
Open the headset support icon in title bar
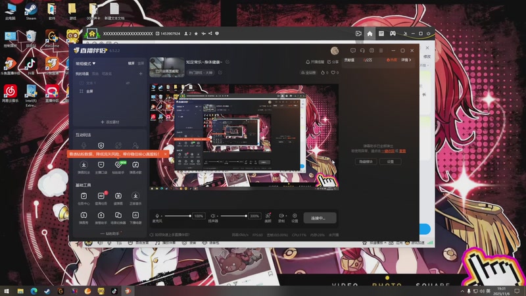pos(362,51)
